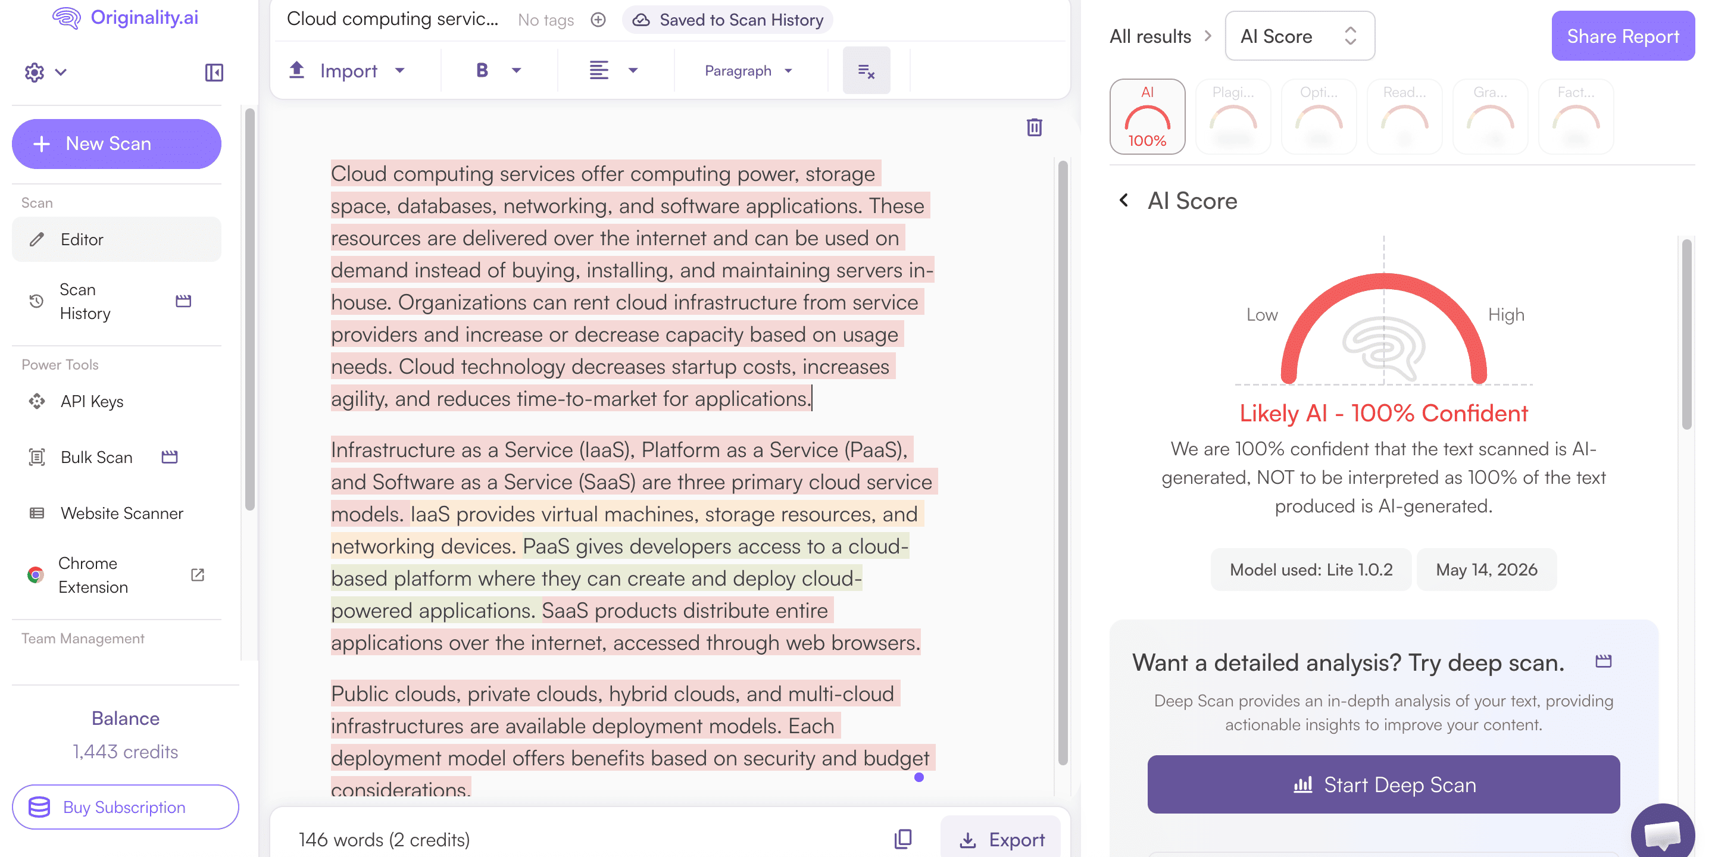
Task: Select the Fact checker score tab
Action: 1576,116
